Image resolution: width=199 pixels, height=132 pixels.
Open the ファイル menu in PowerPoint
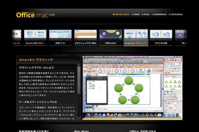tap(98, 57)
